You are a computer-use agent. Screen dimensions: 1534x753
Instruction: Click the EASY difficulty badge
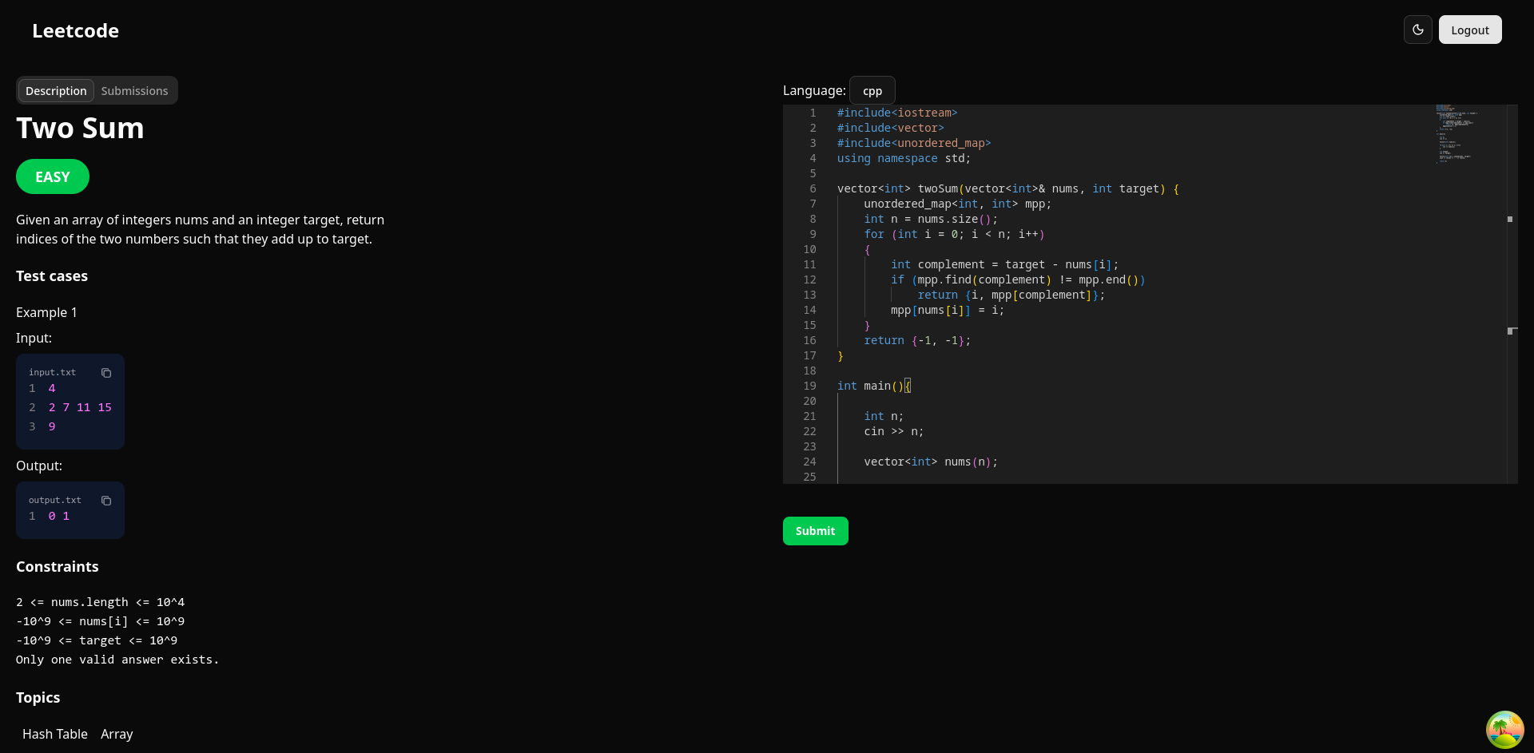[x=53, y=176]
